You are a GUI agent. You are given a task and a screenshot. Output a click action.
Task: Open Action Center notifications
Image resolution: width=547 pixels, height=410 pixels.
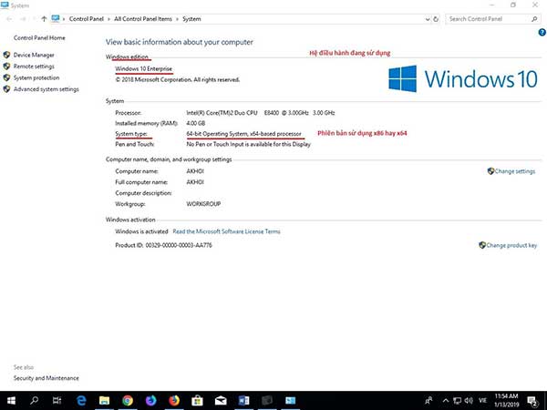tap(532, 401)
